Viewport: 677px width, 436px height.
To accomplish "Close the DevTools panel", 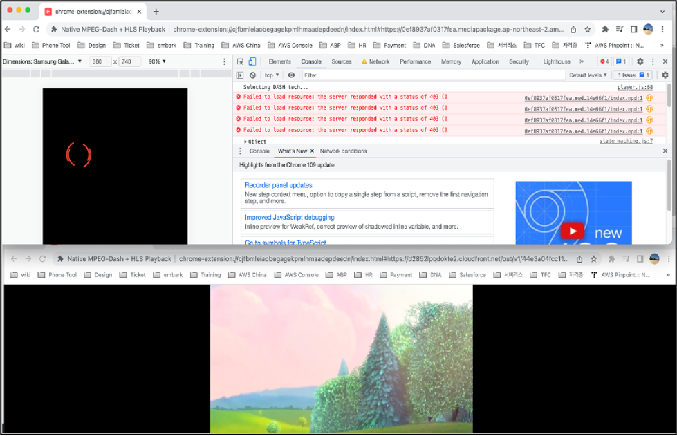I will point(665,61).
